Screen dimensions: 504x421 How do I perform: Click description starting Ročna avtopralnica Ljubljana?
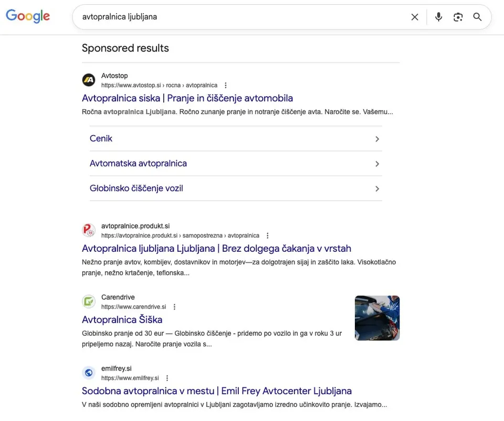[237, 112]
